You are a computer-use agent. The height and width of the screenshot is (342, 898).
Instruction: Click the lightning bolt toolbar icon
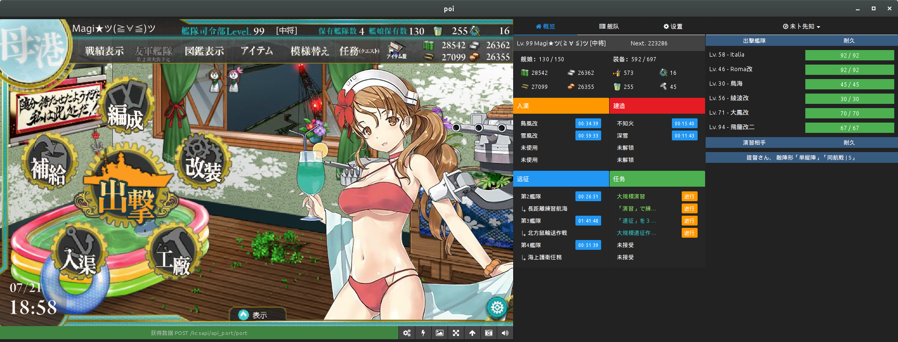(x=423, y=333)
